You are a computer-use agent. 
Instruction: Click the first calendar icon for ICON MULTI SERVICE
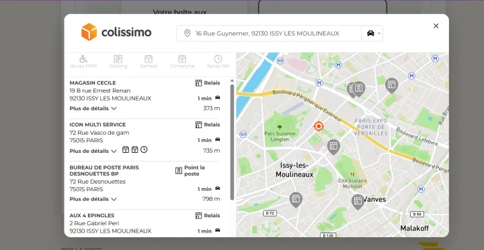[126, 149]
